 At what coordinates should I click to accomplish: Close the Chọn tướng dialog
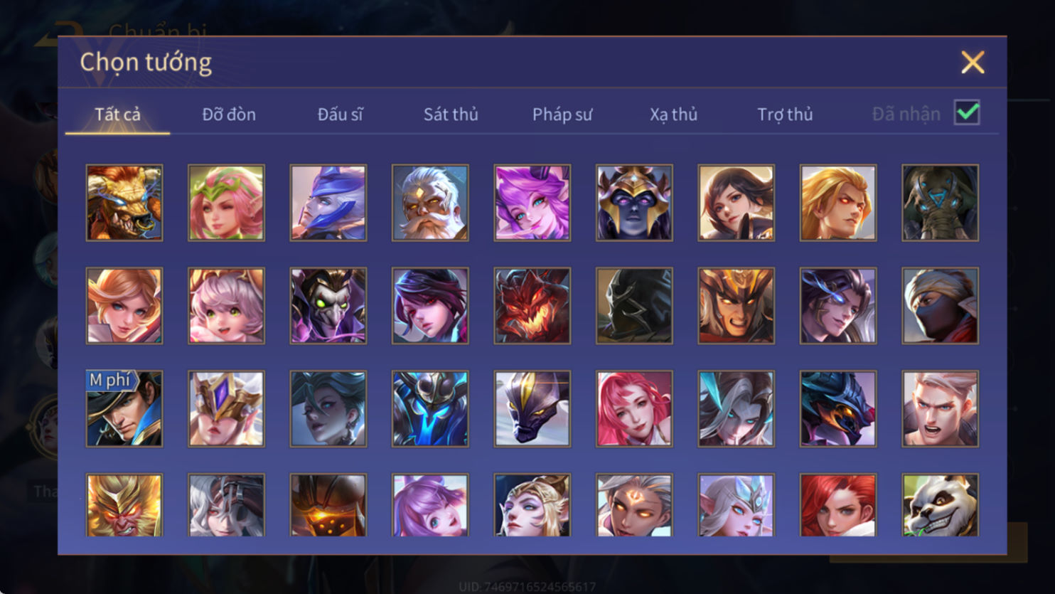[973, 62]
